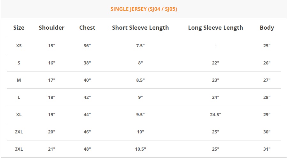Select the 31" body measurement

pos(267,149)
